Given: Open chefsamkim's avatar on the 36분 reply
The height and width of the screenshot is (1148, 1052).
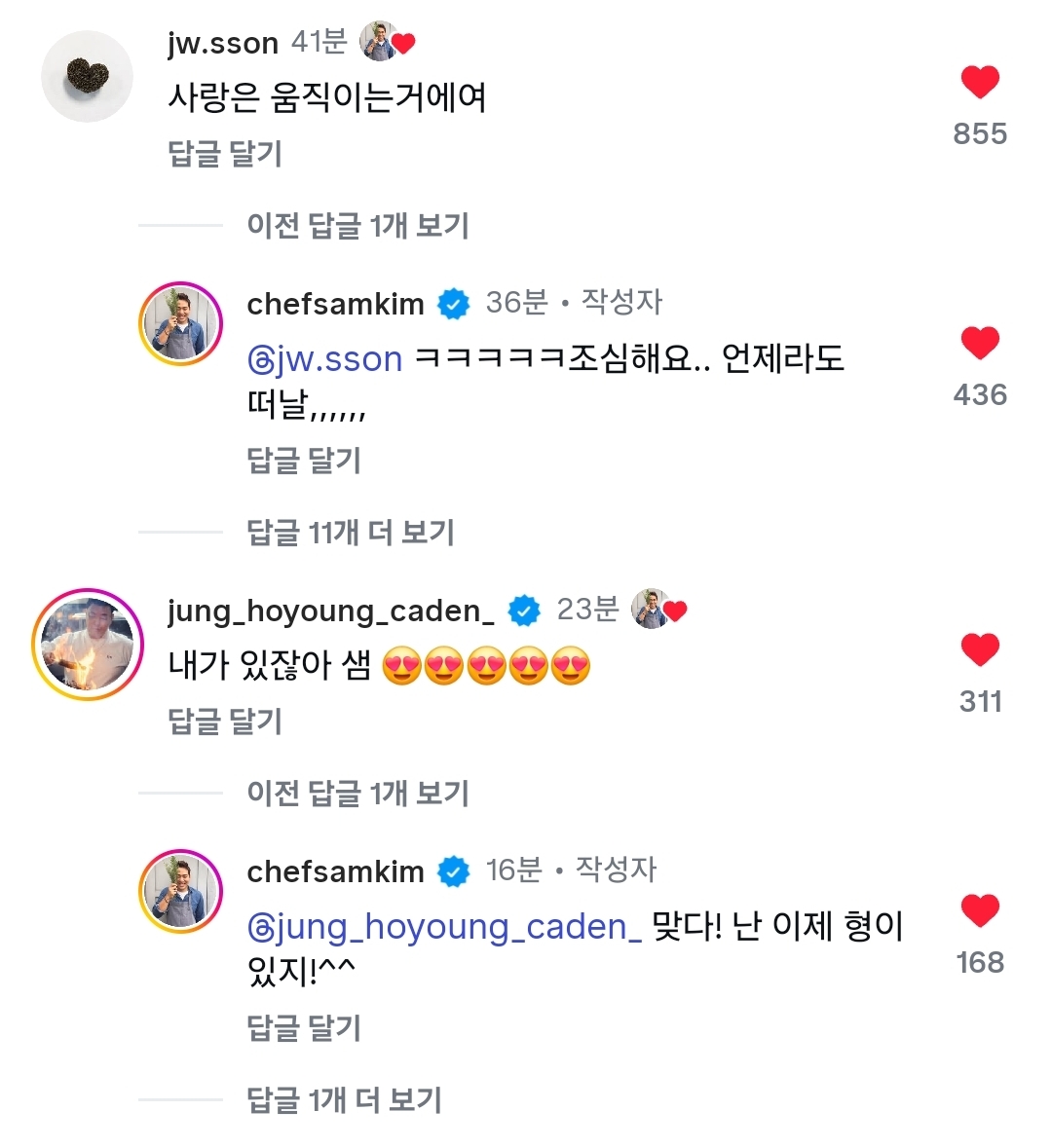Looking at the screenshot, I should [181, 324].
